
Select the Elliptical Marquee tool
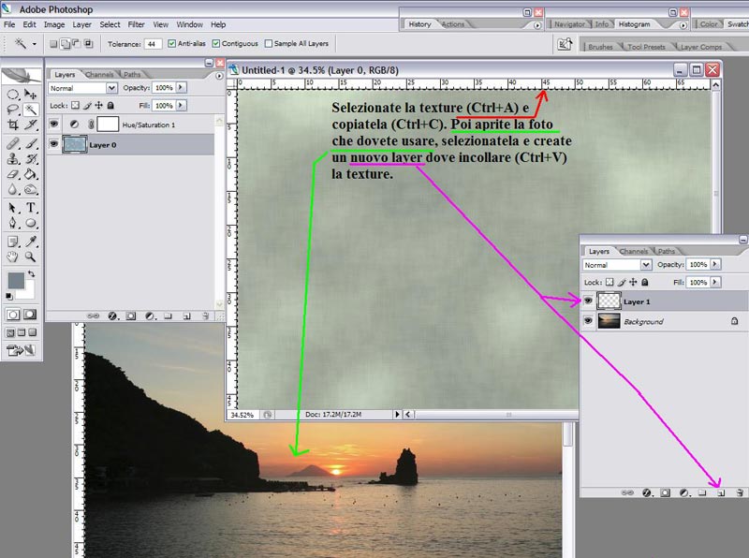[x=13, y=95]
